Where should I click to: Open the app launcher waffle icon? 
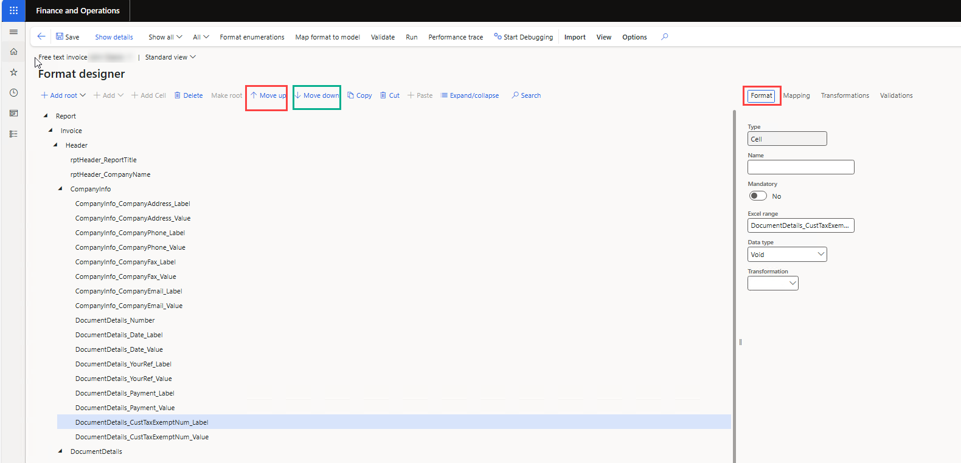[x=13, y=10]
